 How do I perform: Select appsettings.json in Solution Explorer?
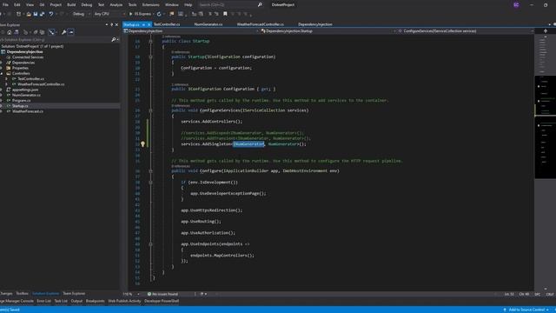coord(25,90)
